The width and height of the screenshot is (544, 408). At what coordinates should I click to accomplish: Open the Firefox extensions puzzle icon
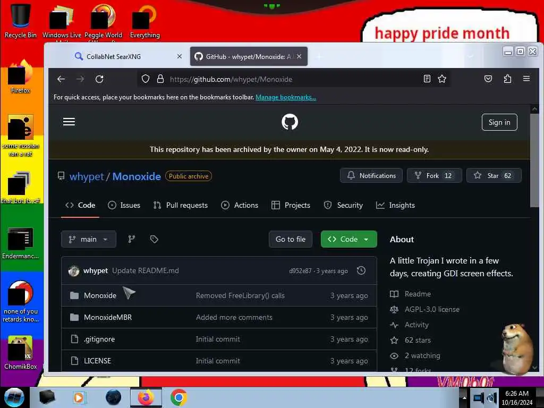point(507,79)
